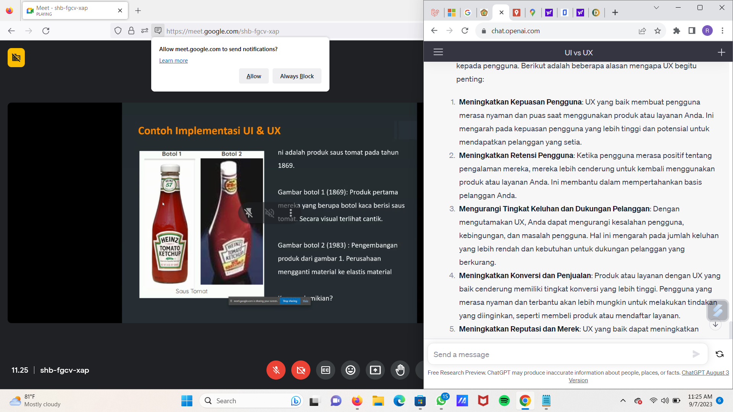Click the text 'Meningkatkan Retensi Pengguna'
This screenshot has width=733, height=412.
click(516, 156)
